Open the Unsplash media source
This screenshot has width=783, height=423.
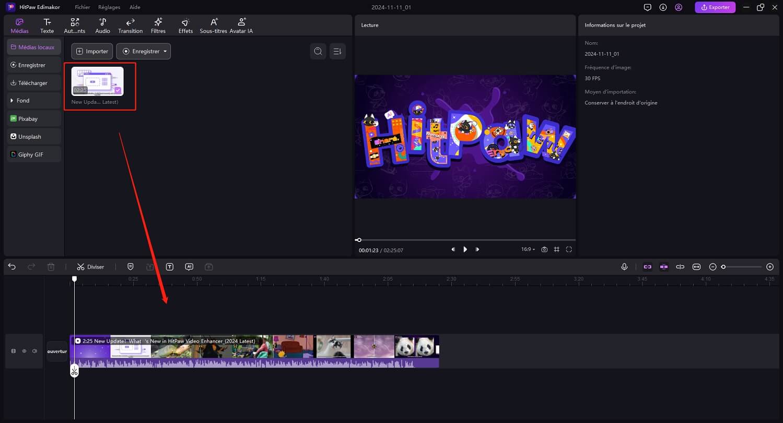click(x=34, y=137)
